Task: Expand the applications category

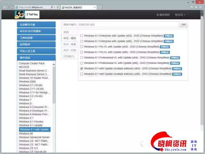Action: [x=36, y=45]
